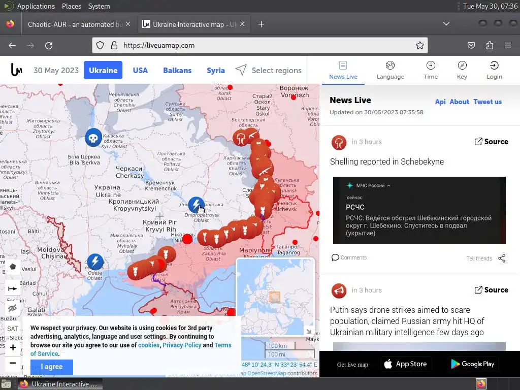Viewport: 520px width, 390px height.
Task: Close the Chaotic-AUR tab
Action: coord(128,24)
